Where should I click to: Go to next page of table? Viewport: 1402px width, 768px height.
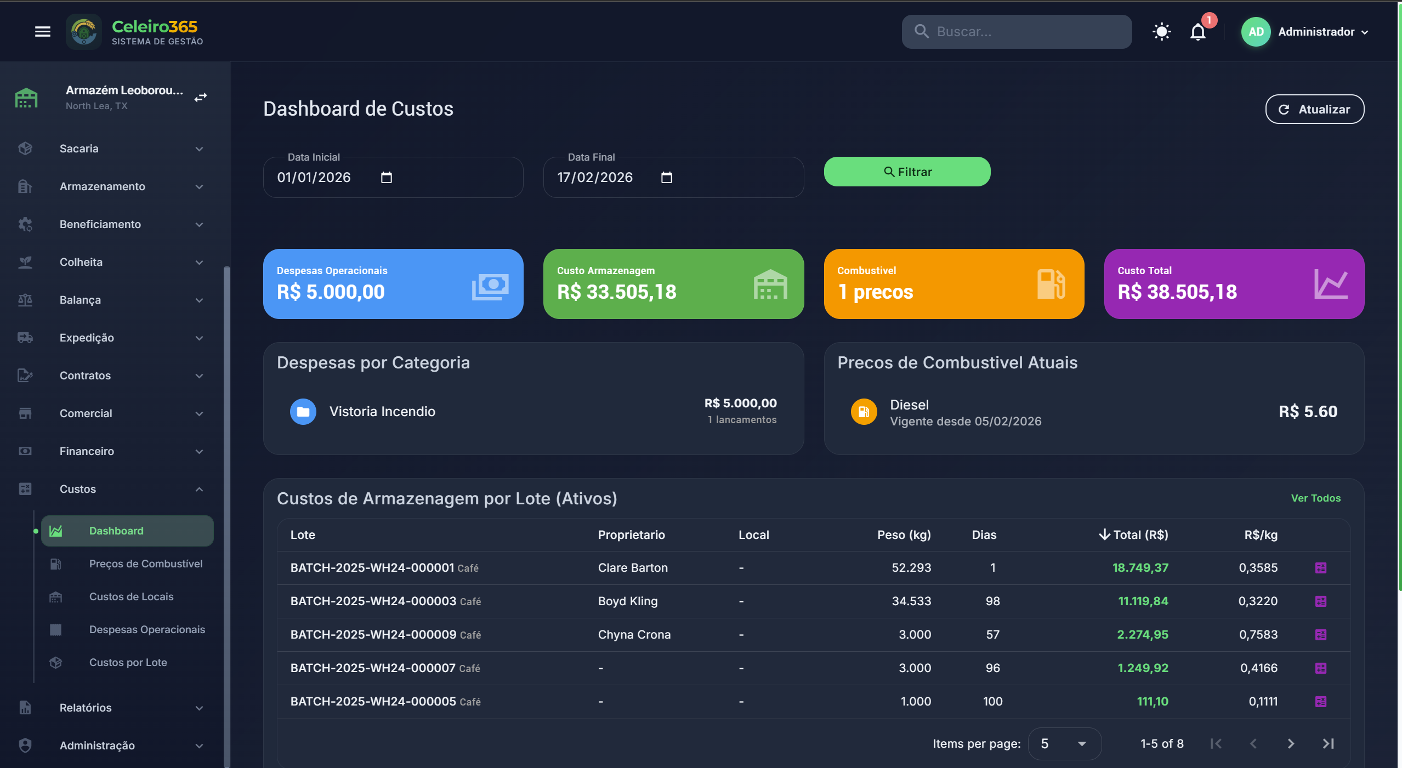pos(1291,744)
